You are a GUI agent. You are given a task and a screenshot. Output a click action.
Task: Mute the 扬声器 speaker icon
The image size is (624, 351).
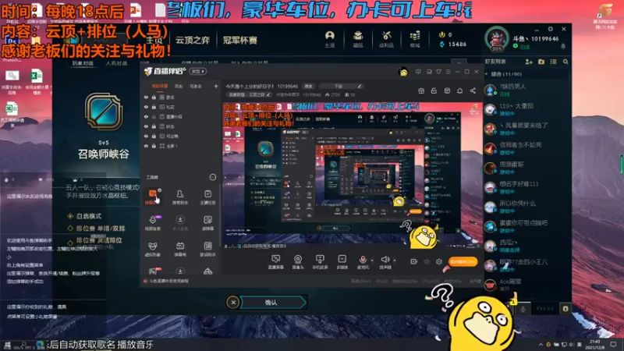385,260
